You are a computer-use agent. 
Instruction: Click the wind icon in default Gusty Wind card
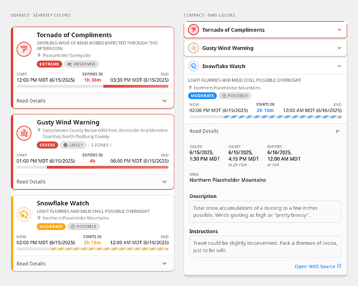point(24,133)
